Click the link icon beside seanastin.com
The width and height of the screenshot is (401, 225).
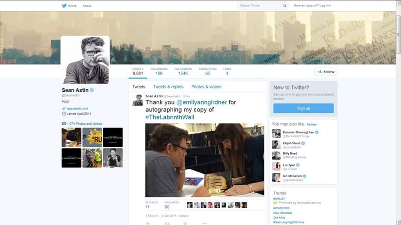pyautogui.click(x=63, y=109)
